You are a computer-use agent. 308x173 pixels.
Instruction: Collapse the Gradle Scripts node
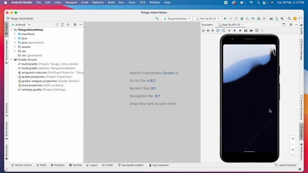(12, 60)
